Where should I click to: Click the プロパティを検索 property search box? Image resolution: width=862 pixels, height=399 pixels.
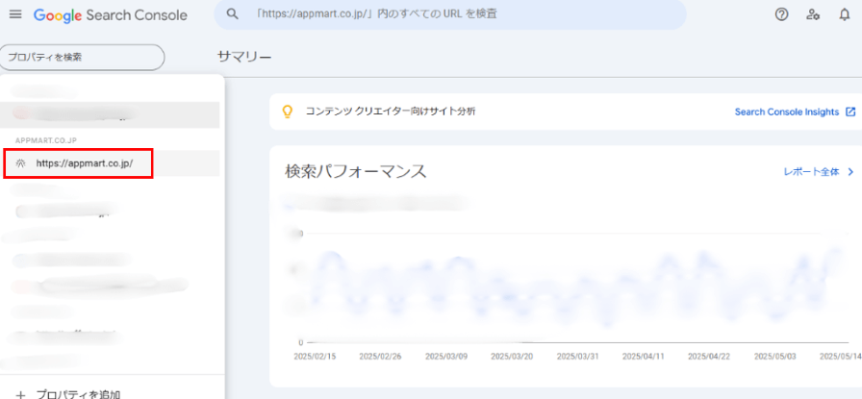point(83,57)
